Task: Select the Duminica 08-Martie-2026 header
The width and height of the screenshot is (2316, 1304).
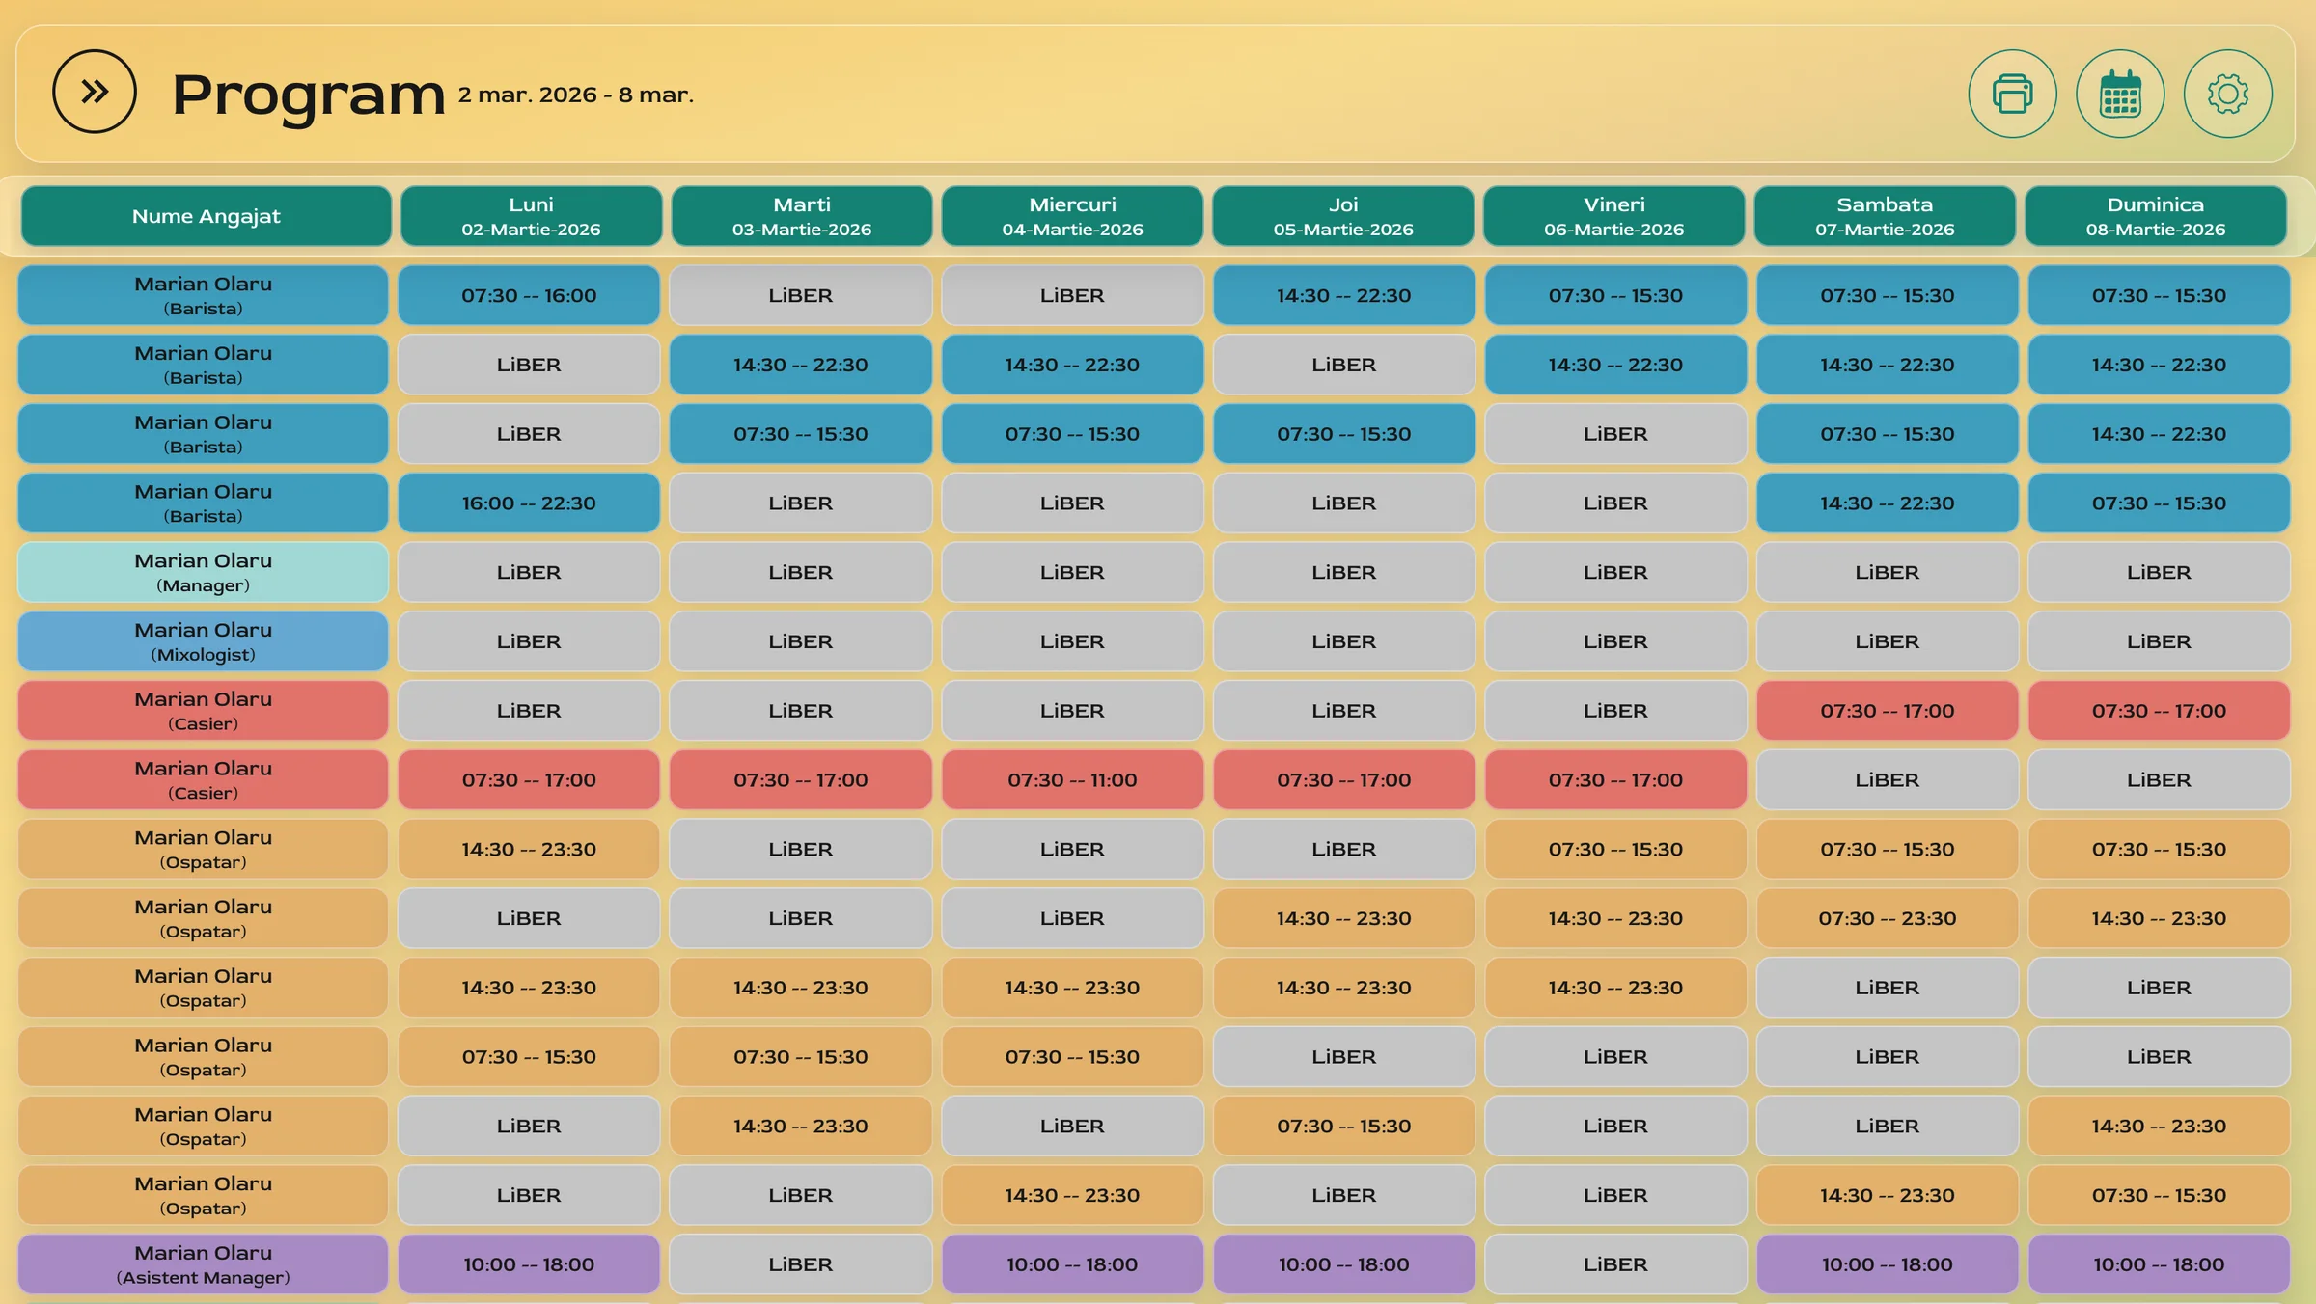Action: tap(2155, 216)
